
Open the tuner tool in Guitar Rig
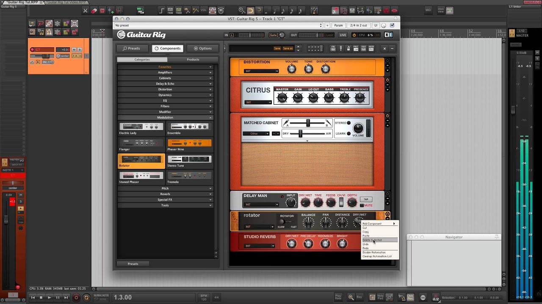340,49
